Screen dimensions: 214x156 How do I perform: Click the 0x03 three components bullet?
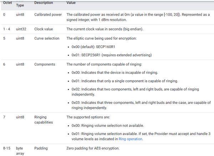[x=141, y=105]
